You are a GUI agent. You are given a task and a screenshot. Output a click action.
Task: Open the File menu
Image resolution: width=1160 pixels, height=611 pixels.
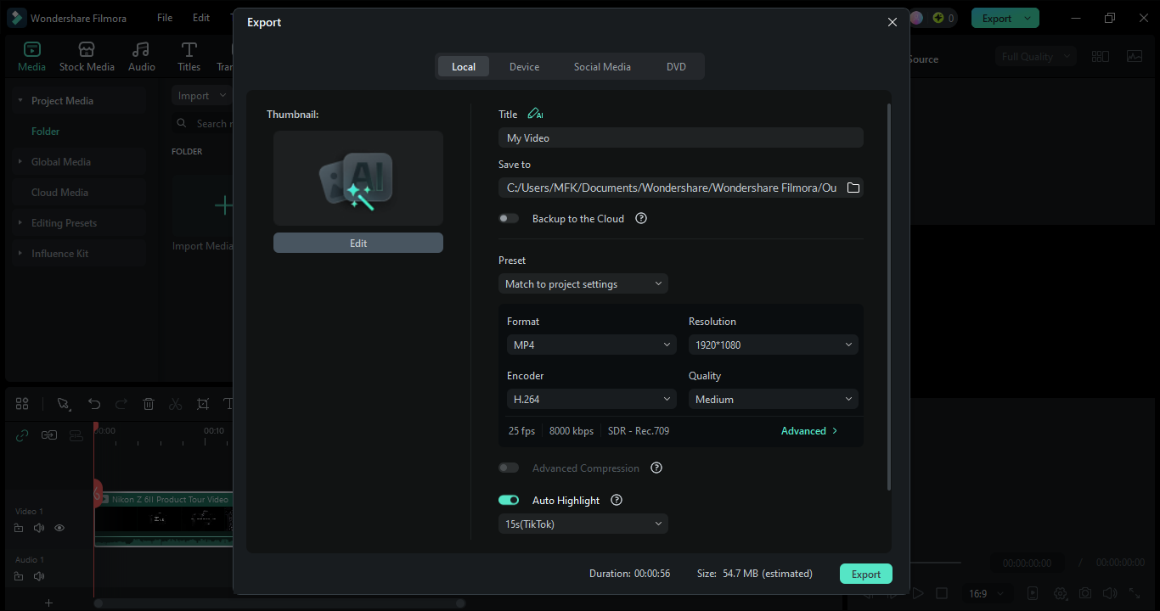(x=165, y=18)
